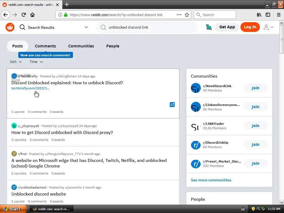This screenshot has width=284, height=213.
Task: Click the Windows start button
Action: [x=13, y=209]
